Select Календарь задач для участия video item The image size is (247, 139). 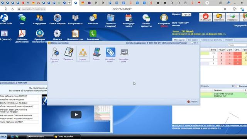coord(19,111)
